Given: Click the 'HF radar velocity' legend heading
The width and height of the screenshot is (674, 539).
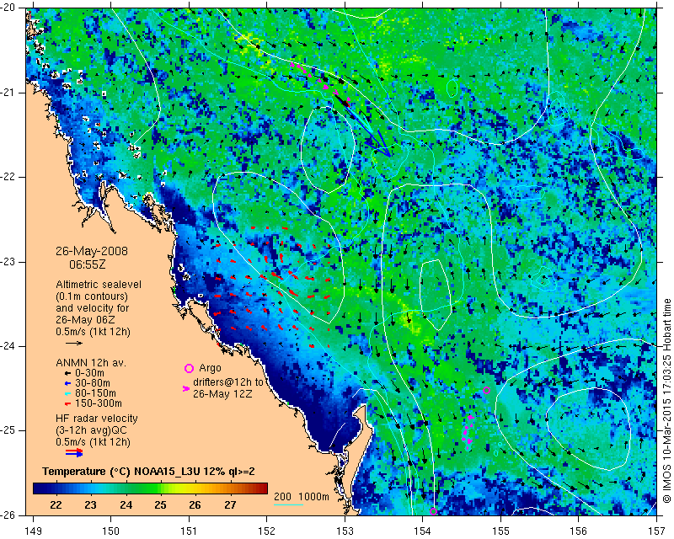Looking at the screenshot, I should [97, 419].
